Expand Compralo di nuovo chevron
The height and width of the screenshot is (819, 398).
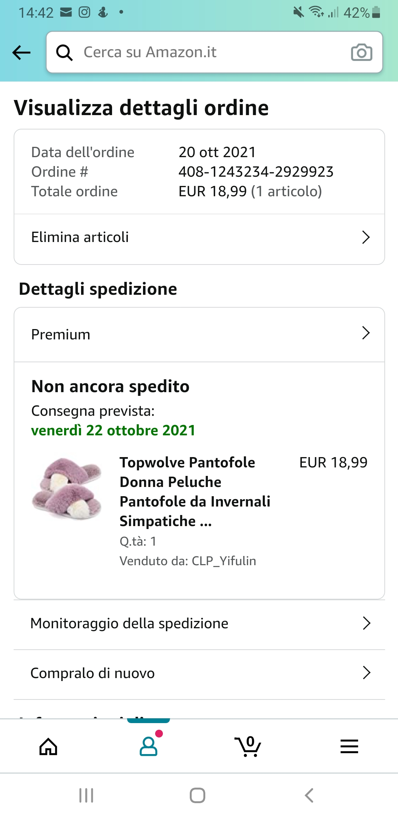tap(366, 673)
